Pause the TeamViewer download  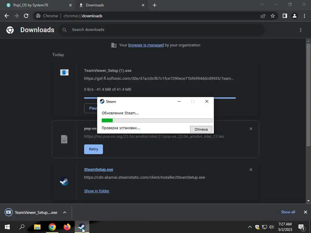click(x=91, y=108)
